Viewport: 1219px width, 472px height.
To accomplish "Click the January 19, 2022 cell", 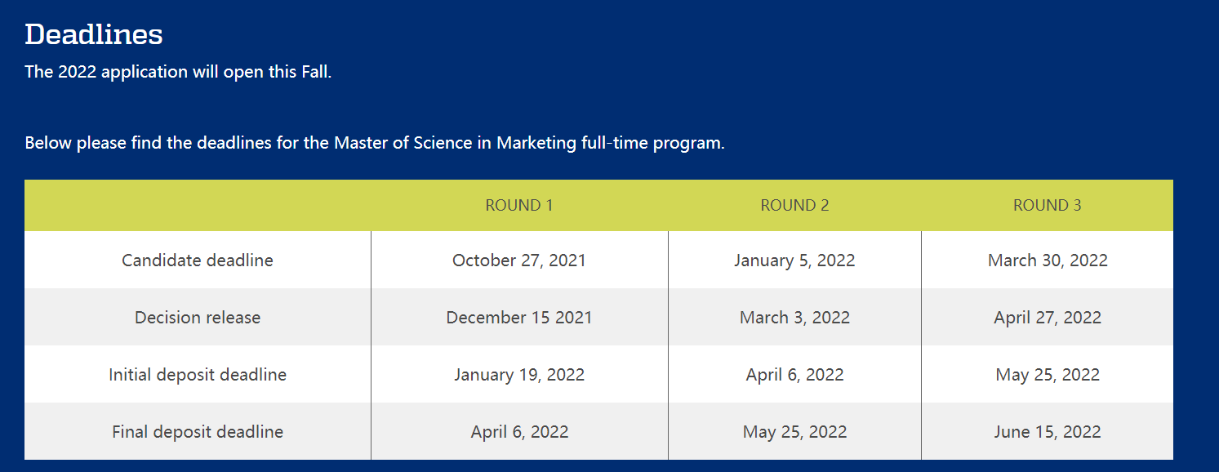I will pyautogui.click(x=519, y=375).
